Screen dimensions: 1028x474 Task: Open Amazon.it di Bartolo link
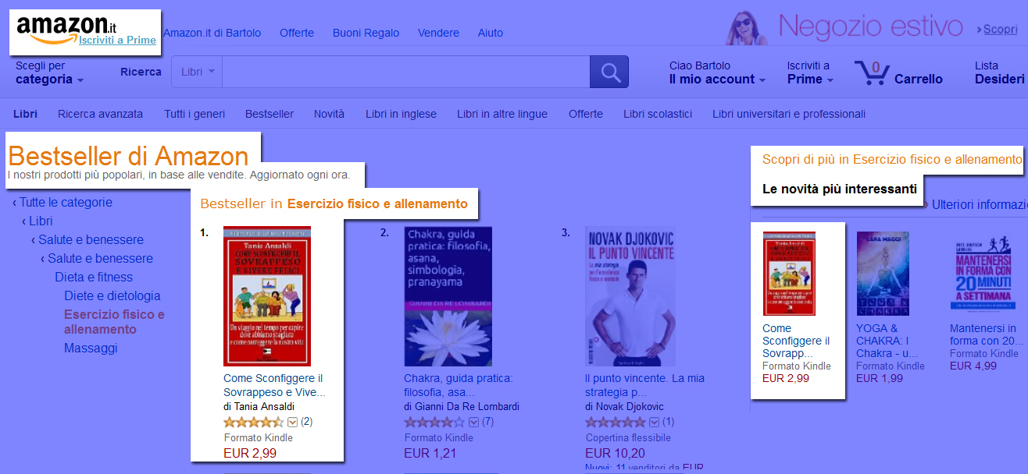(x=212, y=33)
